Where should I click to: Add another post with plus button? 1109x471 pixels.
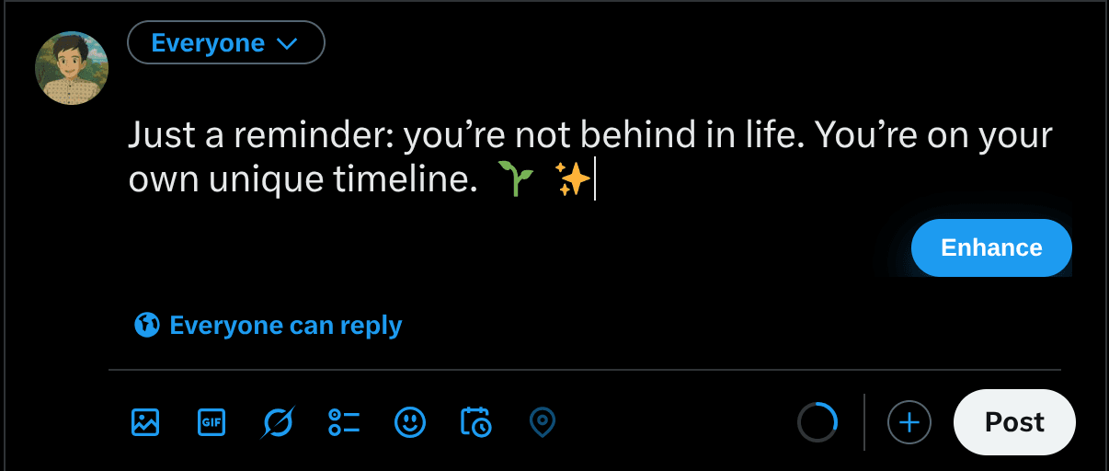[x=909, y=422]
